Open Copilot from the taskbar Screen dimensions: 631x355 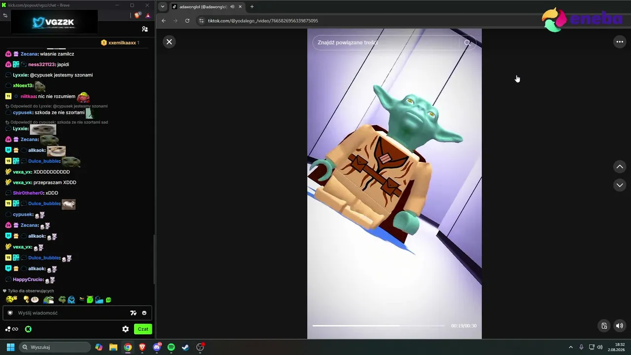point(99,347)
